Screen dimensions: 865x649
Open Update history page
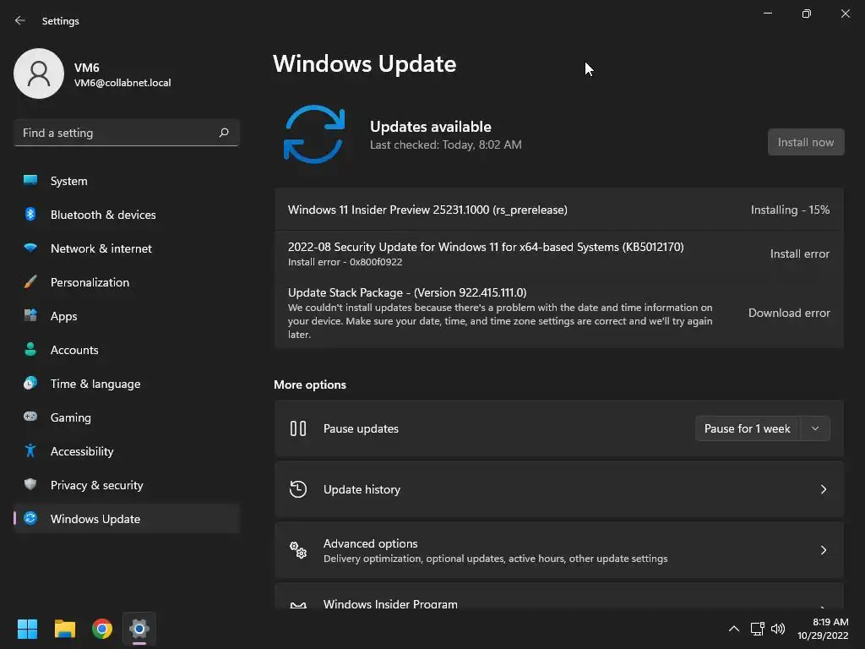coord(559,489)
